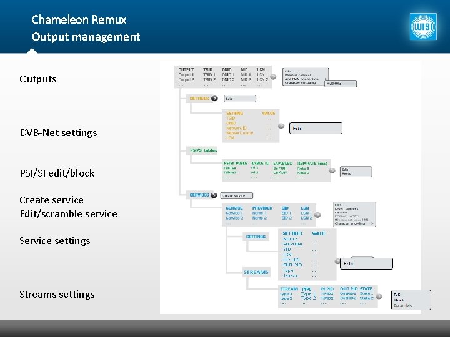This screenshot has height=337, width=450.
Task: Click the black arrow icon next to orange SETTINGS
Action: point(214,99)
